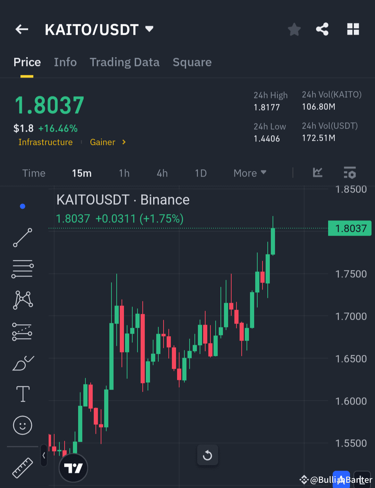This screenshot has height=488, width=375.
Task: Toggle the favorite star for KAITO/USDT
Action: point(294,30)
